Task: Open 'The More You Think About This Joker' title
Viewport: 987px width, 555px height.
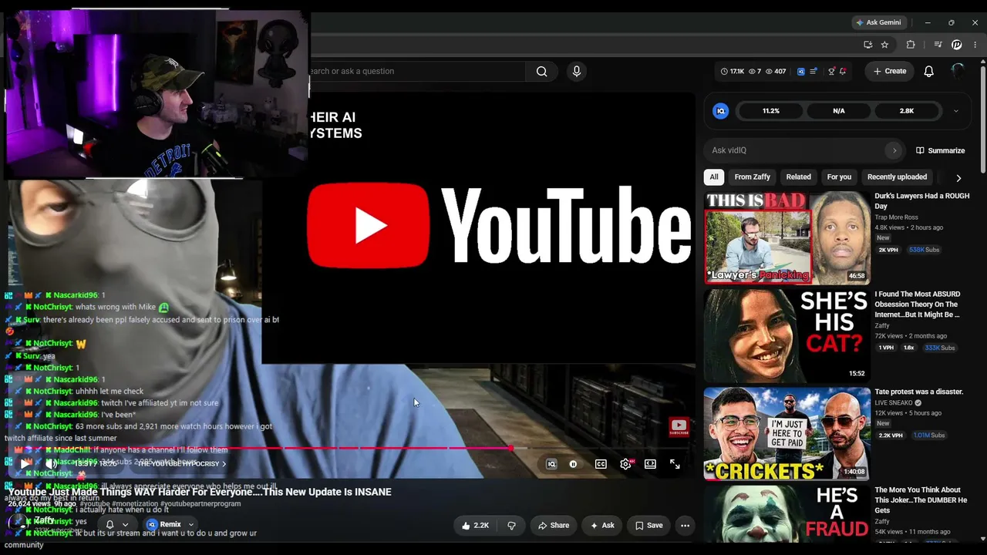Action: [921, 500]
